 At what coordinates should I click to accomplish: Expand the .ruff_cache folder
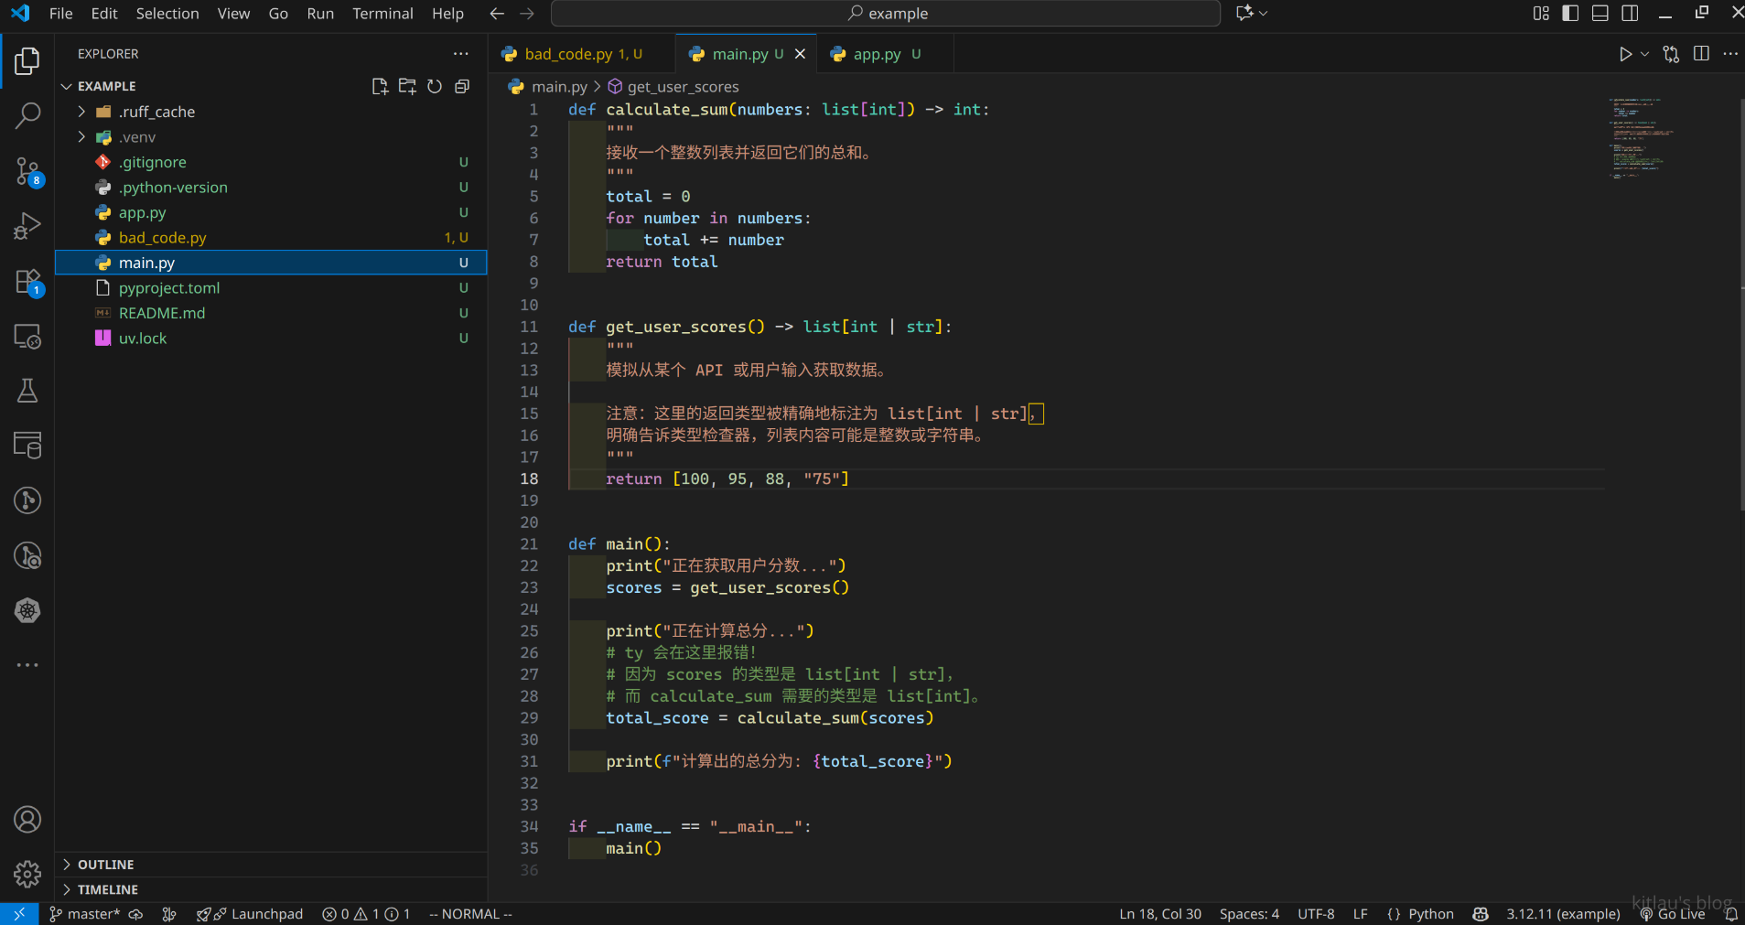click(156, 112)
